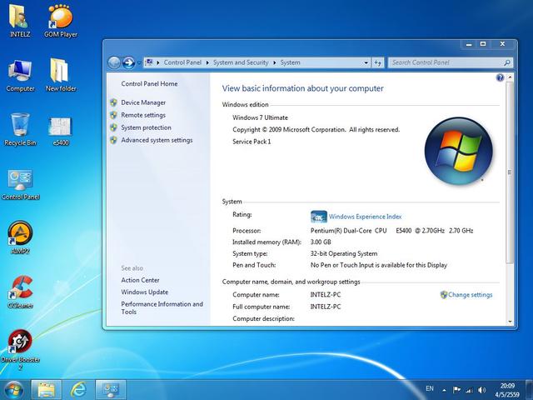Click the 3.00 GB memory value

321,242
